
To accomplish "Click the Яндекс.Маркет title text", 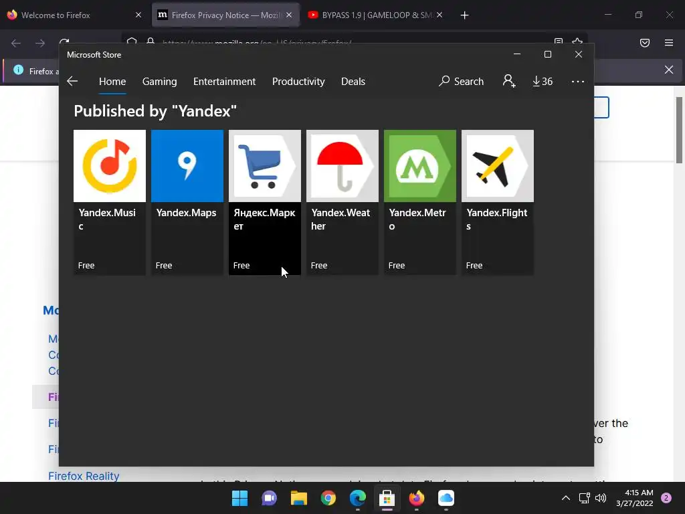I will pos(264,220).
